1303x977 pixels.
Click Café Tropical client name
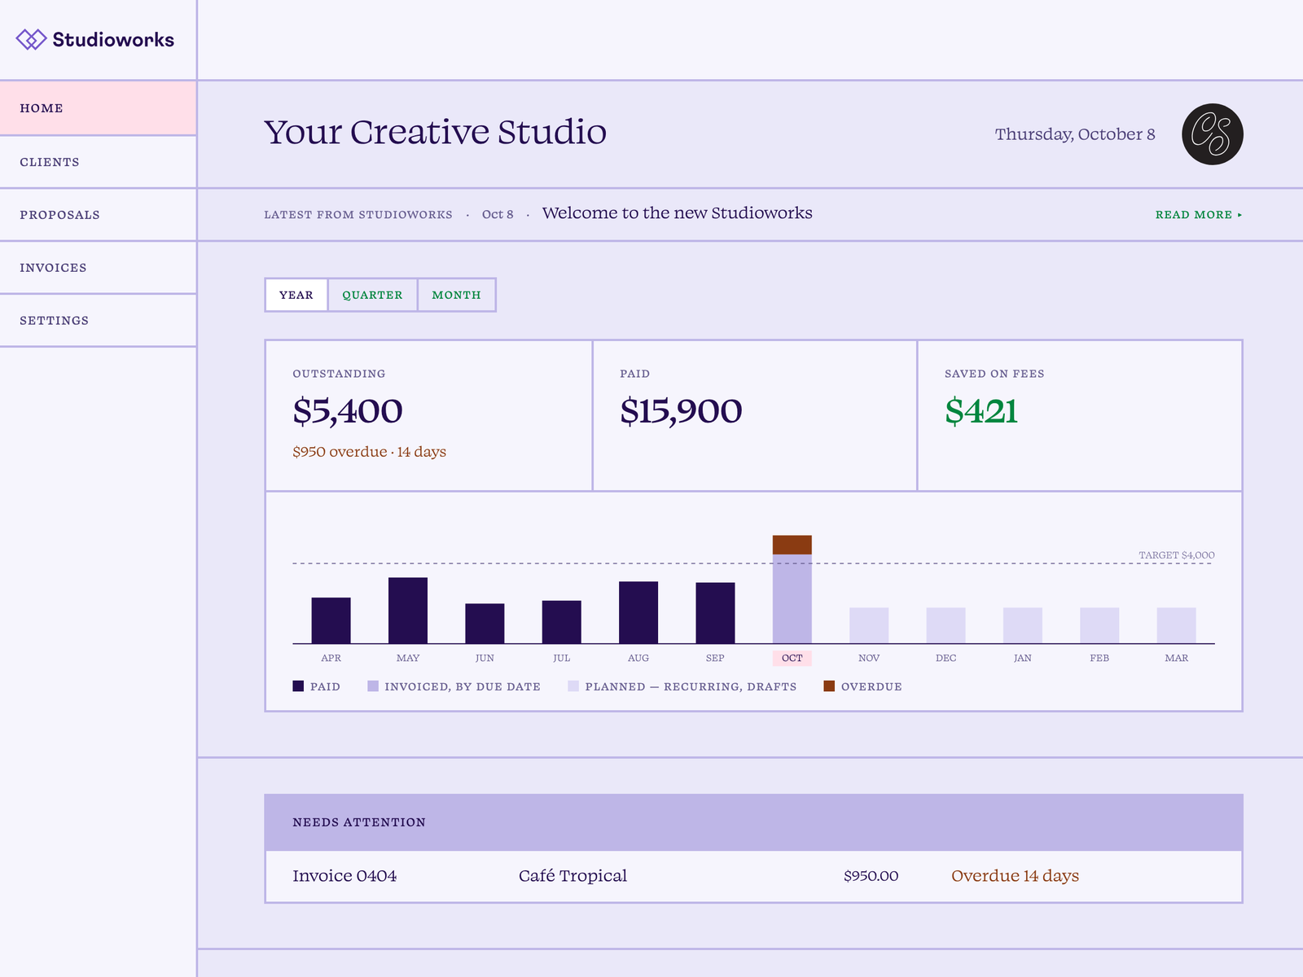pyautogui.click(x=573, y=876)
